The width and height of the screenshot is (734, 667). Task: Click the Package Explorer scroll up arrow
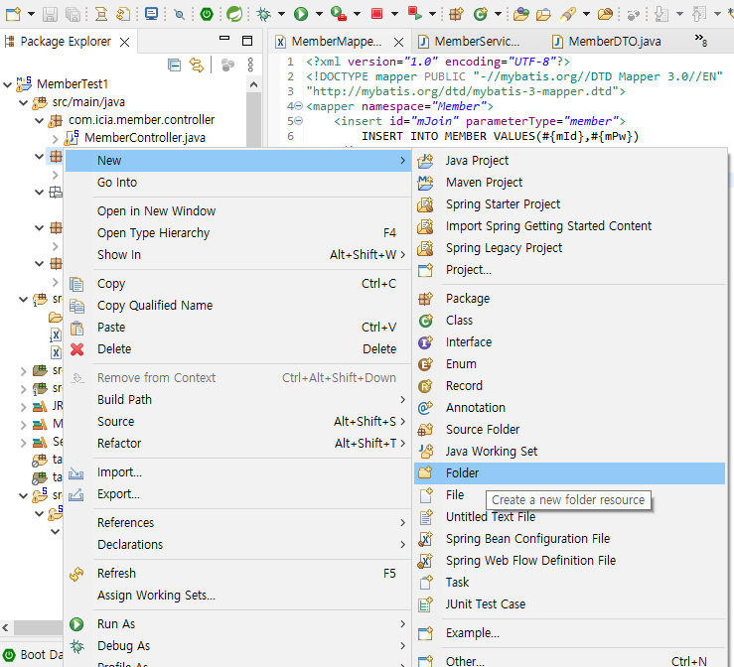253,84
